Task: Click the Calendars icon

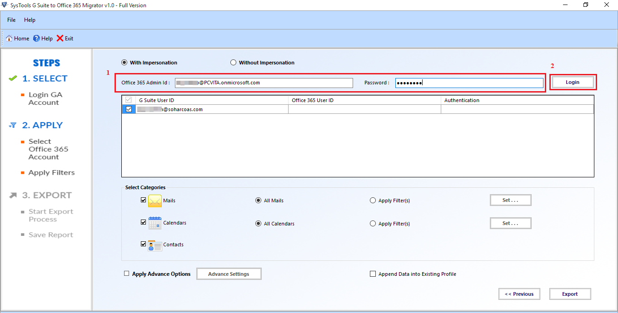Action: pos(155,223)
